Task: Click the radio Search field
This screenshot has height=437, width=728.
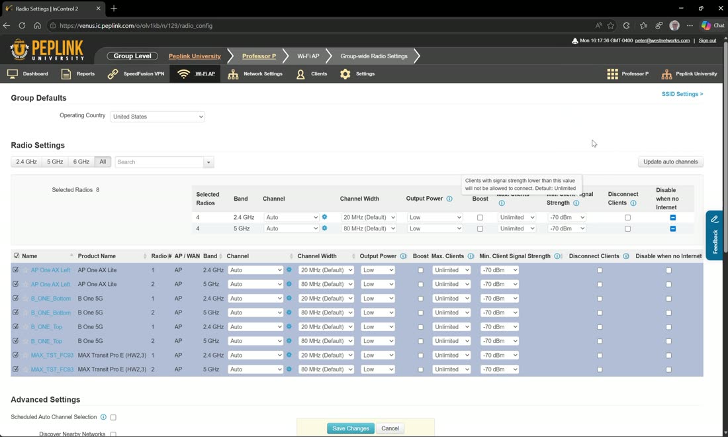Action: (x=159, y=162)
